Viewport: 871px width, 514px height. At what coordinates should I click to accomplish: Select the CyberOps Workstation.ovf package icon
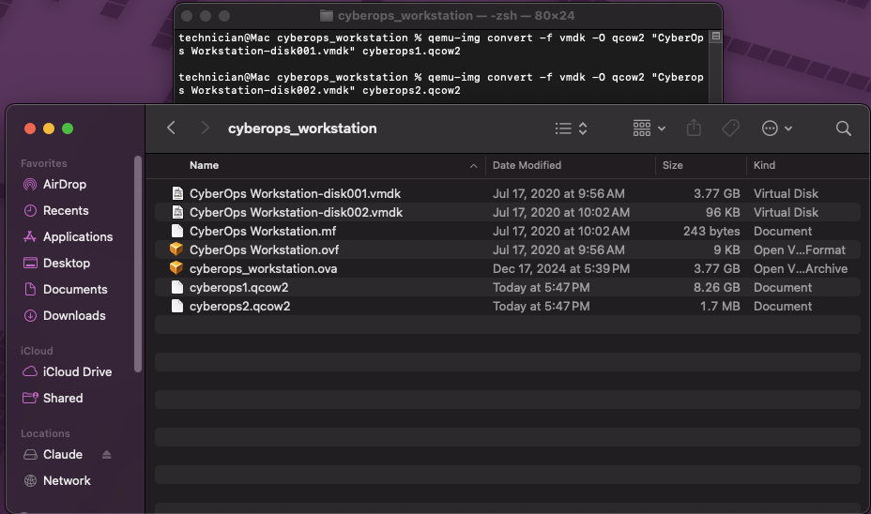point(176,249)
